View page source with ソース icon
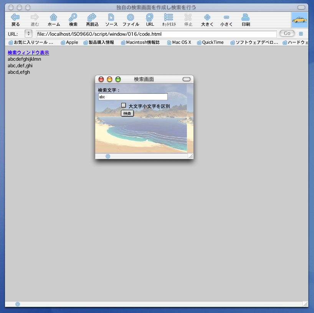This screenshot has width=314, height=313. [111, 17]
